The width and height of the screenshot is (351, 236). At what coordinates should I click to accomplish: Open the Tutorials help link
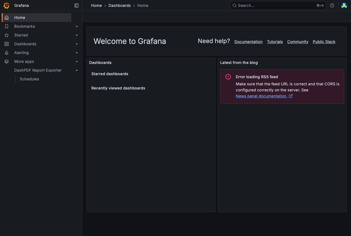275,42
